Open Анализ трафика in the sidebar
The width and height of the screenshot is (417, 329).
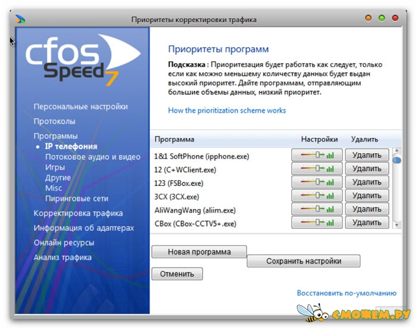coord(63,257)
